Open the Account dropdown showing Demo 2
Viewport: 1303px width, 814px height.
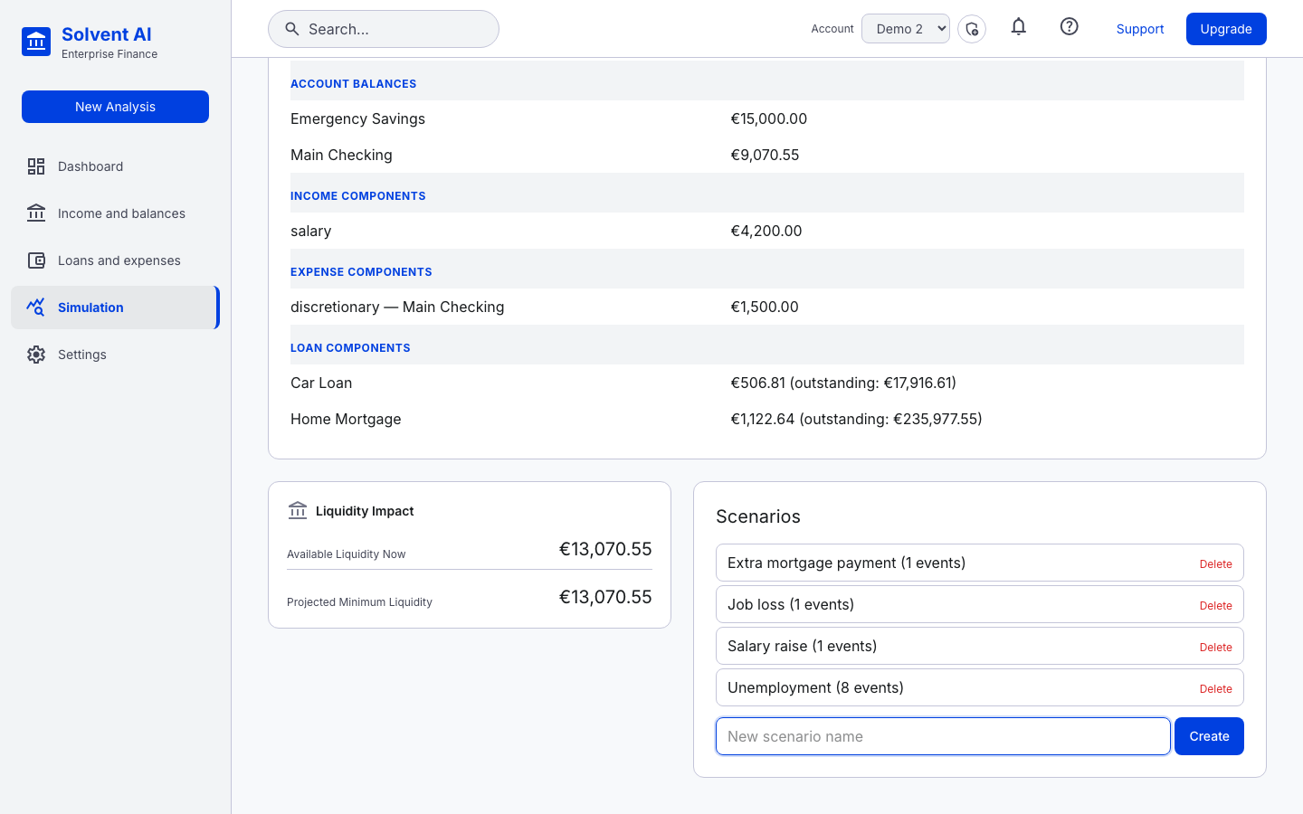(906, 29)
